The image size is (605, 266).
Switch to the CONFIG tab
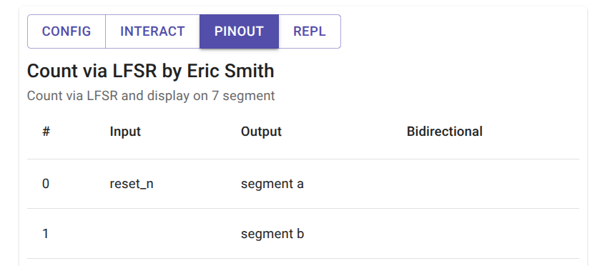(67, 31)
